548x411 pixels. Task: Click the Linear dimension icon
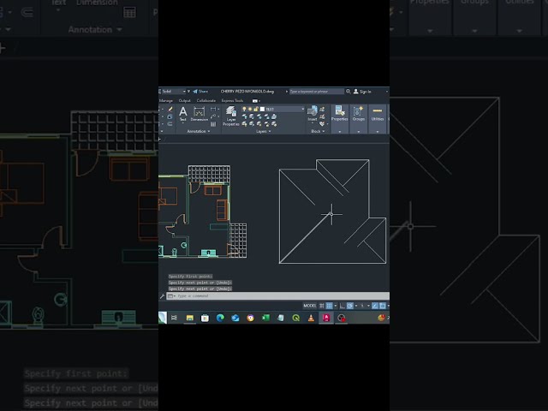pyautogui.click(x=213, y=110)
